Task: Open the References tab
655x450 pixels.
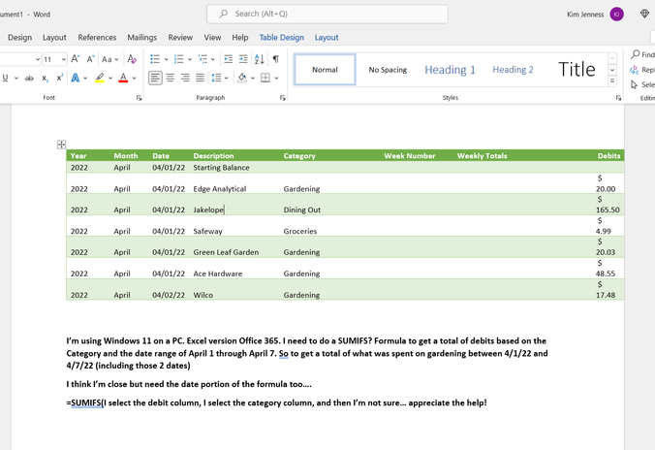Action: [97, 38]
